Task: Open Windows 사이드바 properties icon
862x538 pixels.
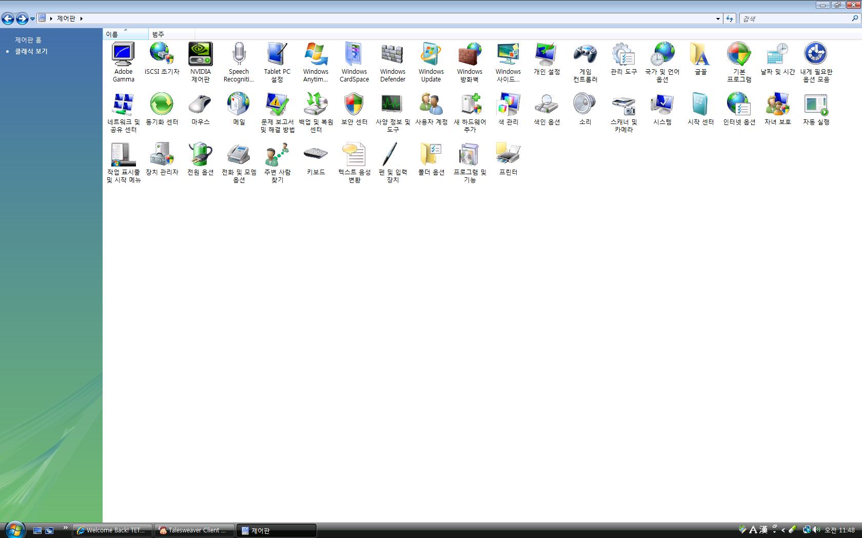Action: tap(508, 54)
